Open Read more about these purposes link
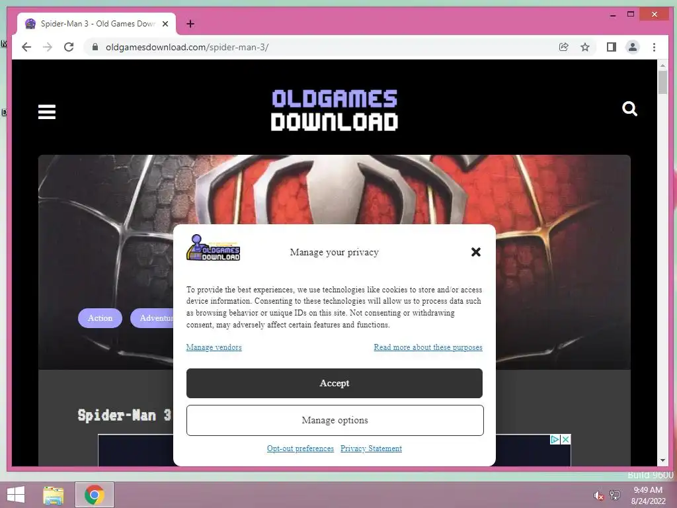677x508 pixels. [x=428, y=347]
